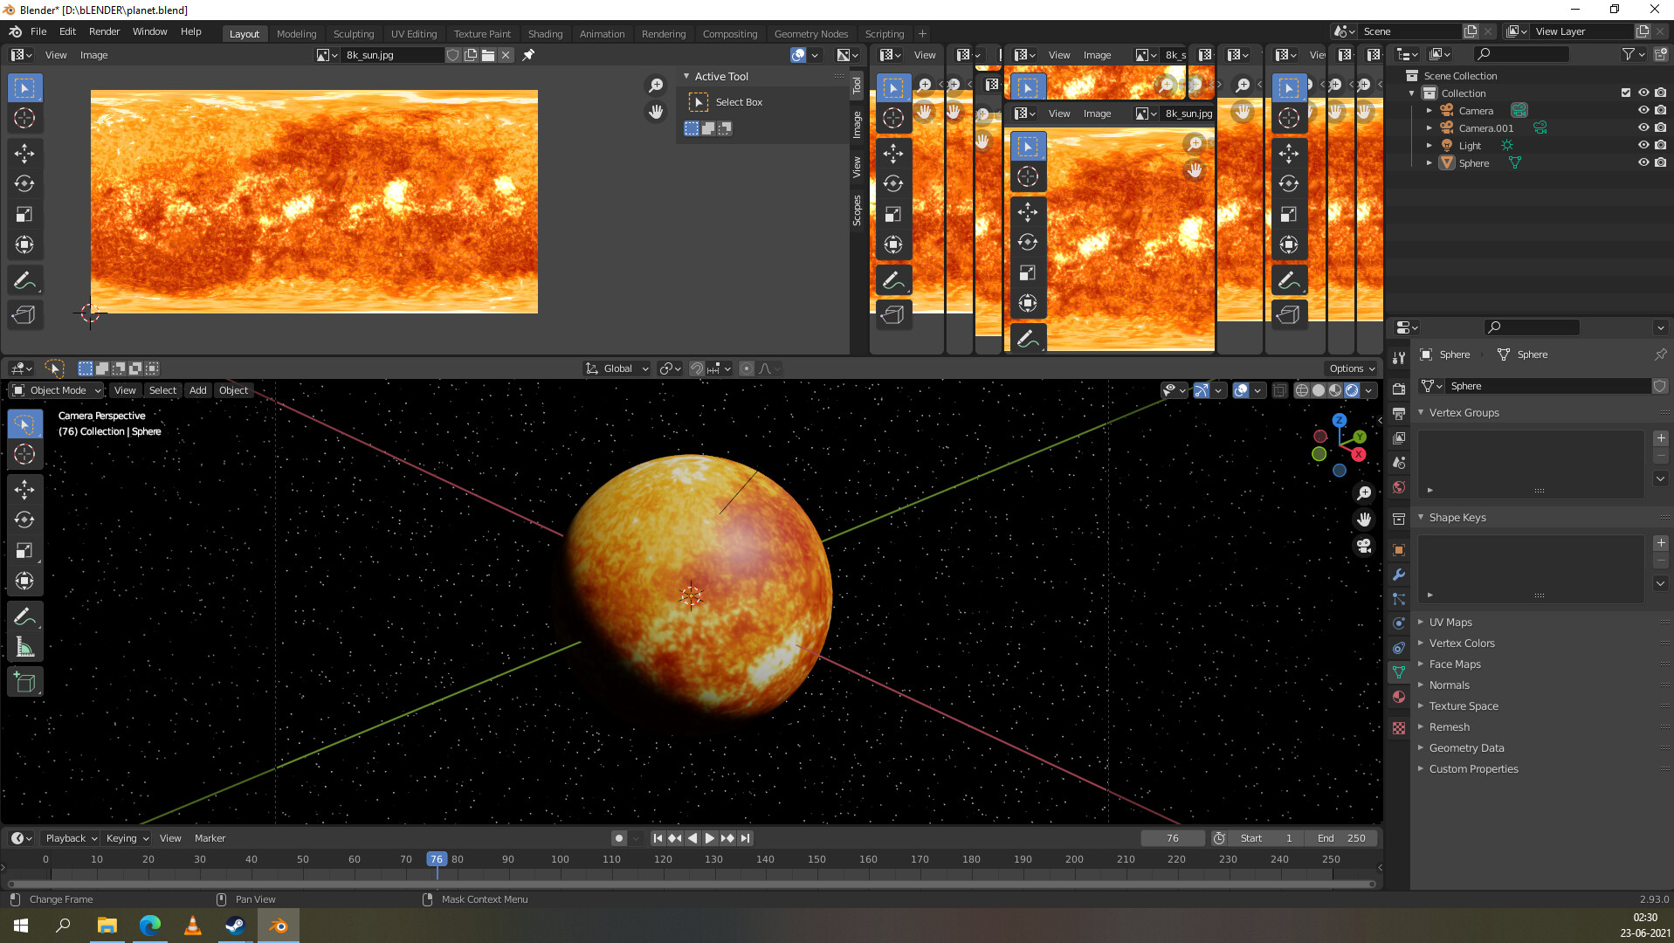This screenshot has width=1674, height=943.
Task: Open image file folder icon
Action: (x=488, y=55)
